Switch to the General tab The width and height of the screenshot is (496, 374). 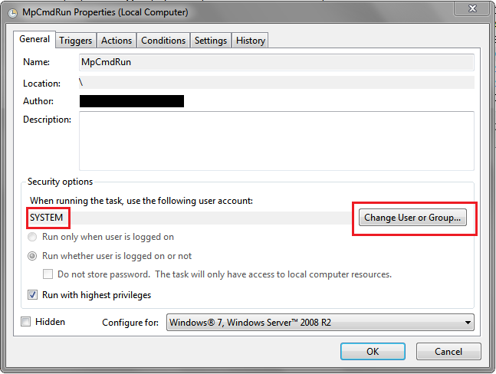[x=34, y=39]
